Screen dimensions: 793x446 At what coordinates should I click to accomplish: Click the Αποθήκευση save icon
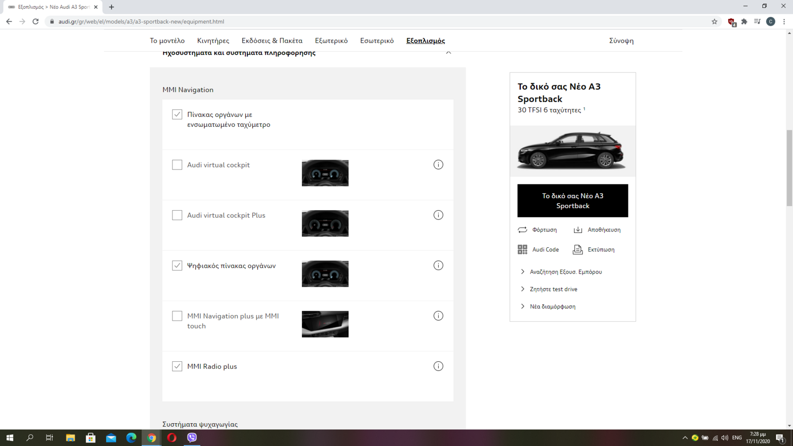pyautogui.click(x=578, y=229)
